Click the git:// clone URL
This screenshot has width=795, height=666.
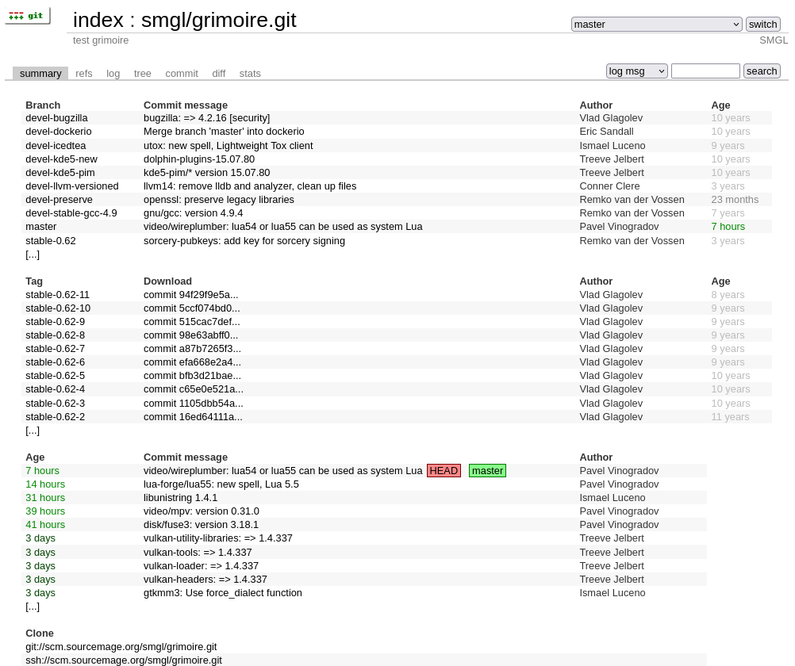click(x=121, y=647)
